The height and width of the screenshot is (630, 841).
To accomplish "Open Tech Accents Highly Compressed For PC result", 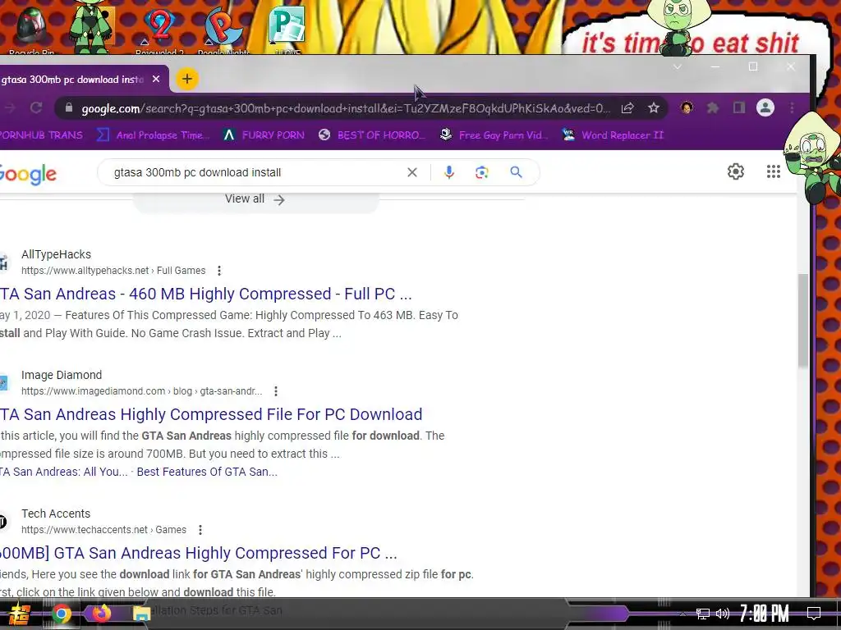I will click(x=199, y=553).
